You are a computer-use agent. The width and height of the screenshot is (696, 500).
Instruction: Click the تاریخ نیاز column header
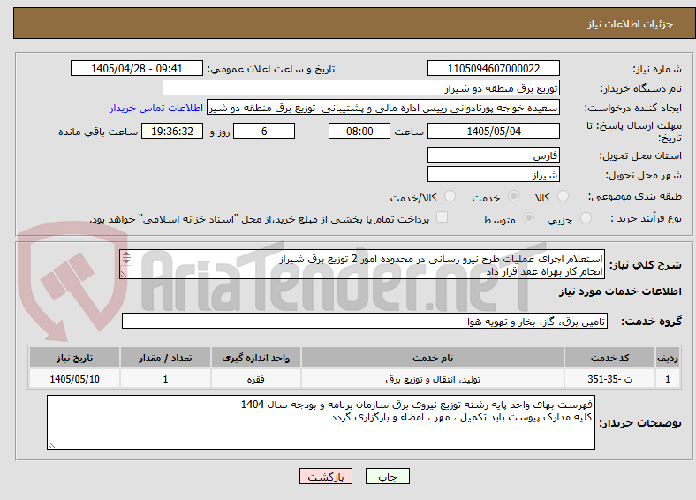coord(74,358)
